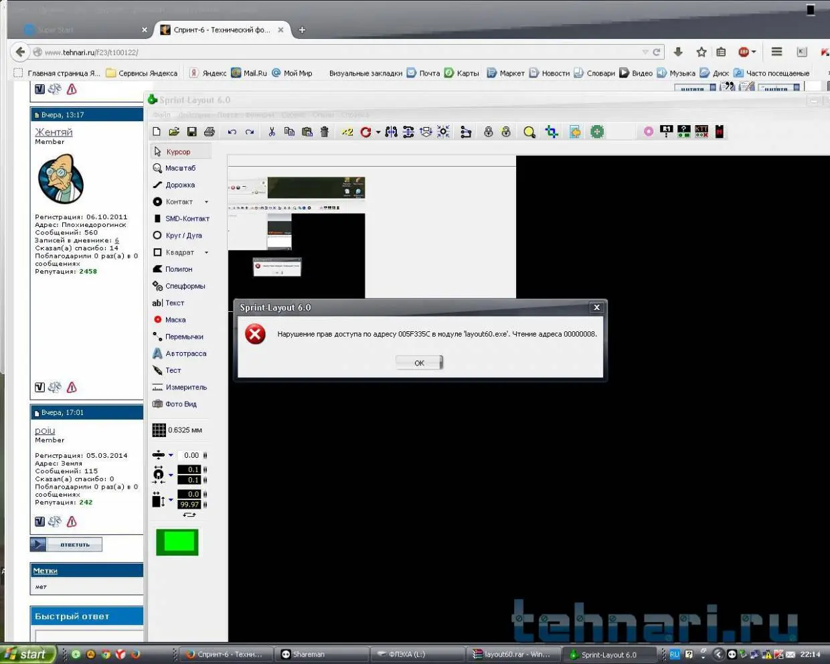Open the pad size presets dropdown
The image size is (830, 664).
[171, 475]
